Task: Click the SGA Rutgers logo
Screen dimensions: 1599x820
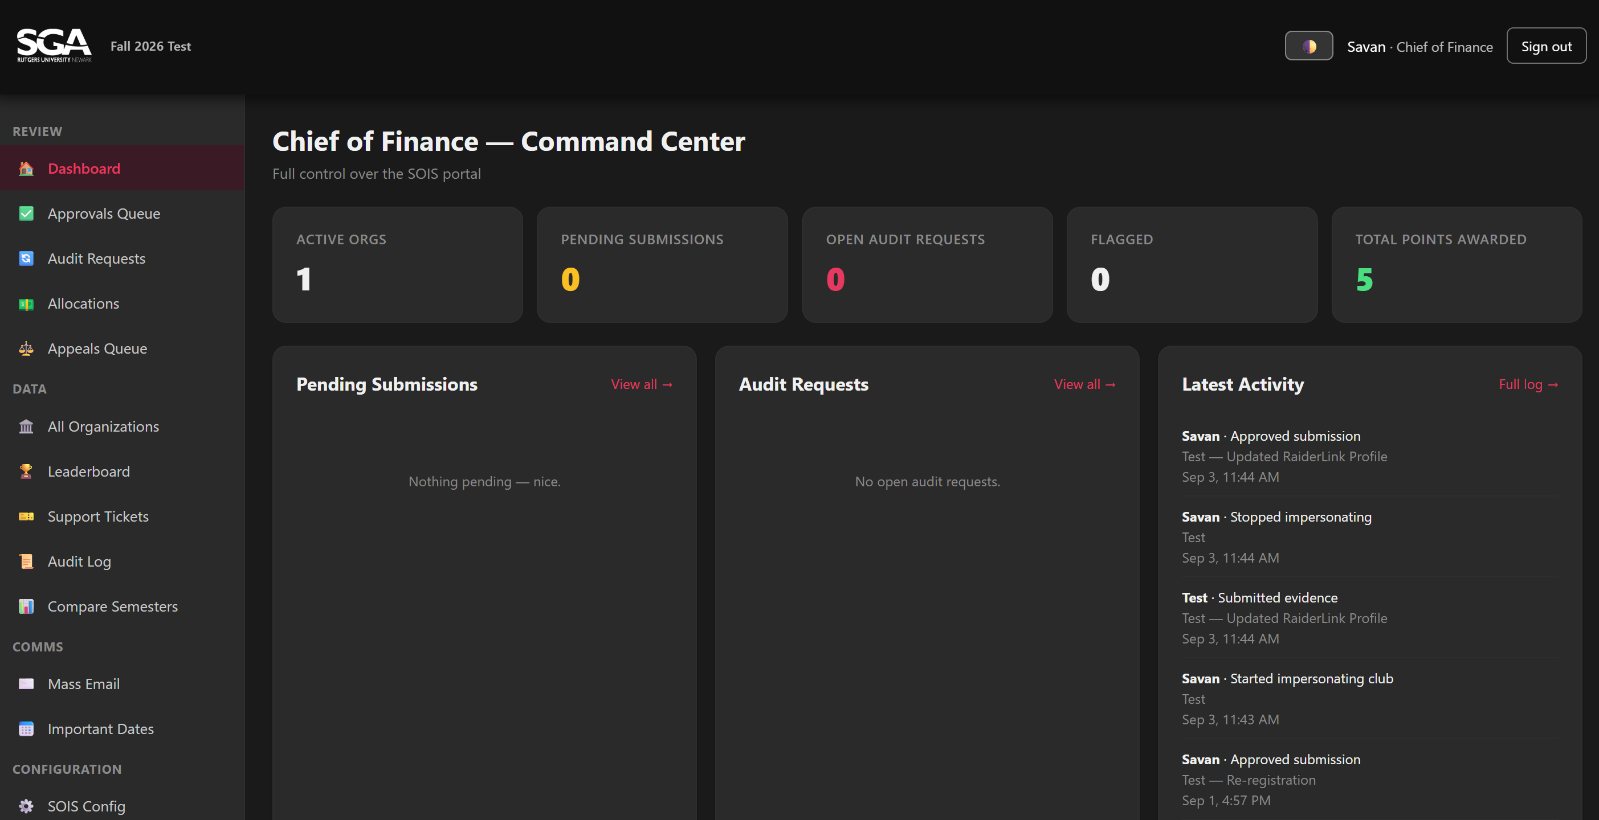Action: coord(54,46)
